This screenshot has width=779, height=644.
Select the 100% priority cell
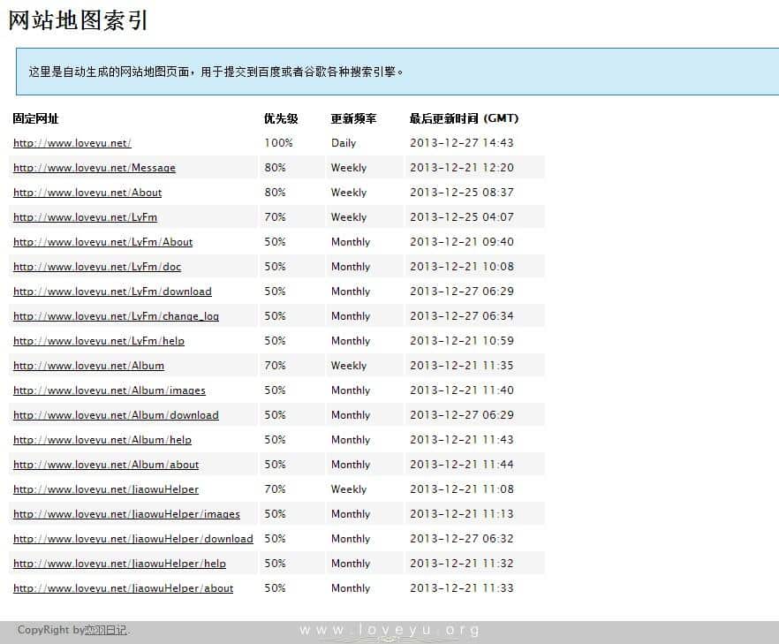(x=279, y=143)
